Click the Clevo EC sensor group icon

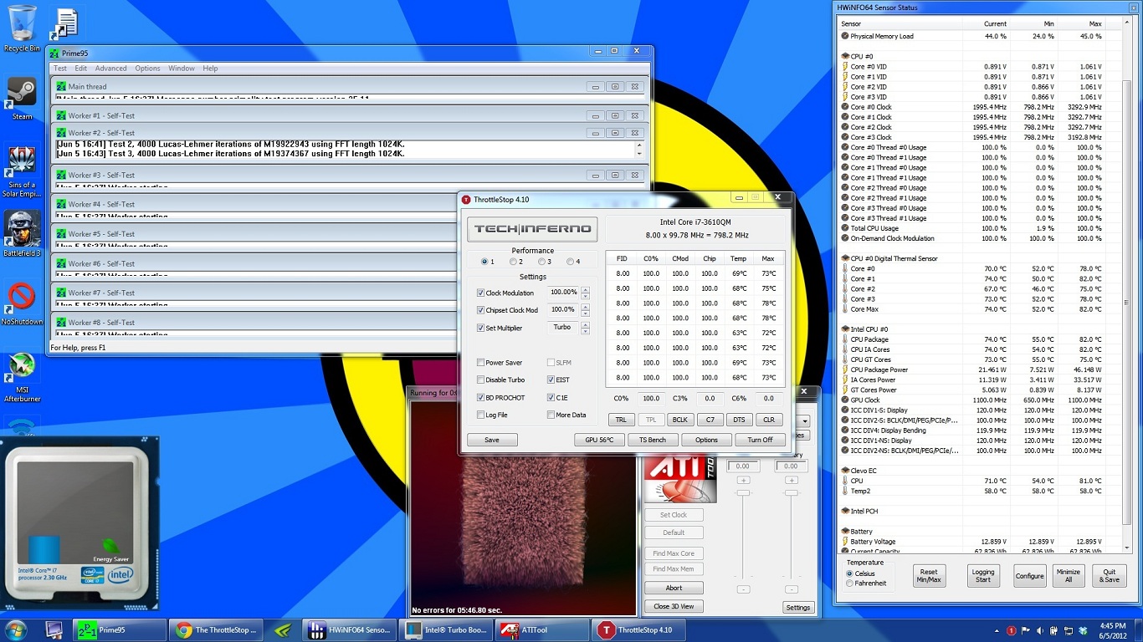point(844,471)
